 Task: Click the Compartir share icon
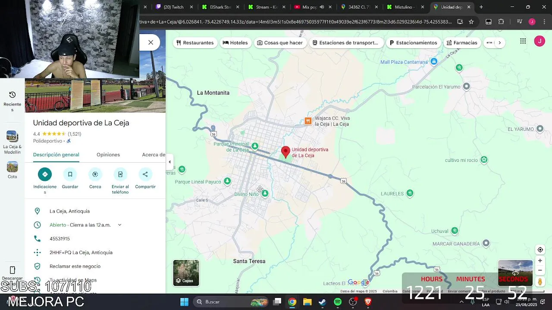tap(145, 174)
